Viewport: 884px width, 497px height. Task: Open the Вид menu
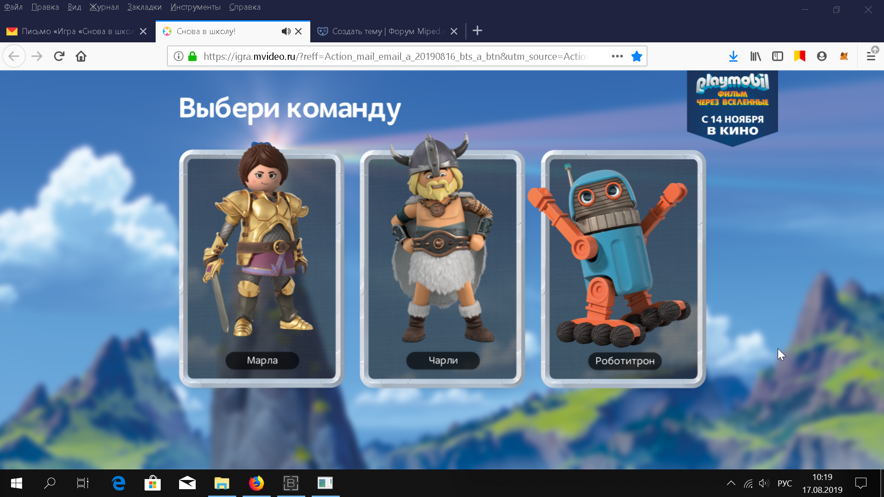coord(74,7)
